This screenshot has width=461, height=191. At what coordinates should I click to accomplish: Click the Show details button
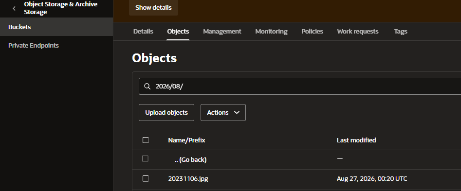click(153, 8)
